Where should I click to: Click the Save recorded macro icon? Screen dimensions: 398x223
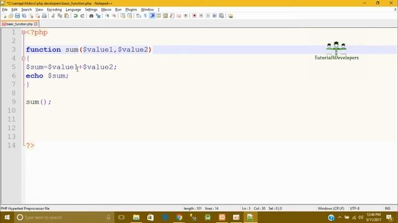(221, 16)
